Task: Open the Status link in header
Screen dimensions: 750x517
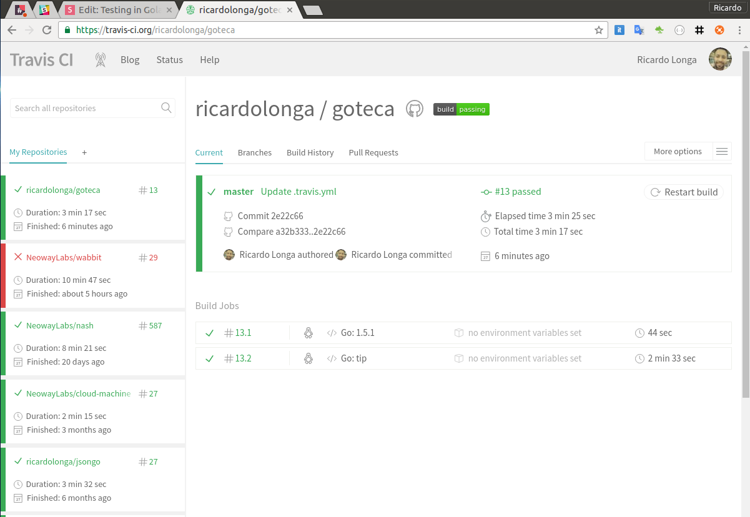Action: coord(170,60)
